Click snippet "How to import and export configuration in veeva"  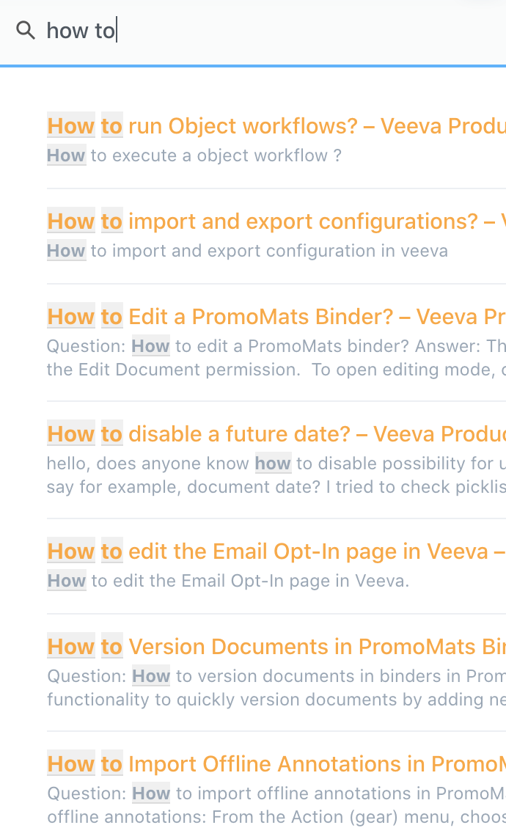coord(247,251)
